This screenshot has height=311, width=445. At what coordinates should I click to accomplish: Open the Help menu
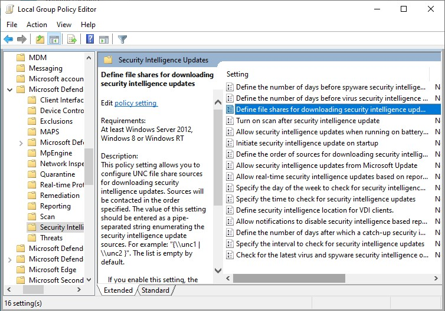88,25
